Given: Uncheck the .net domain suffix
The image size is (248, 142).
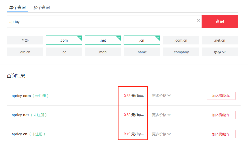Looking at the screenshot, I should click(103, 40).
